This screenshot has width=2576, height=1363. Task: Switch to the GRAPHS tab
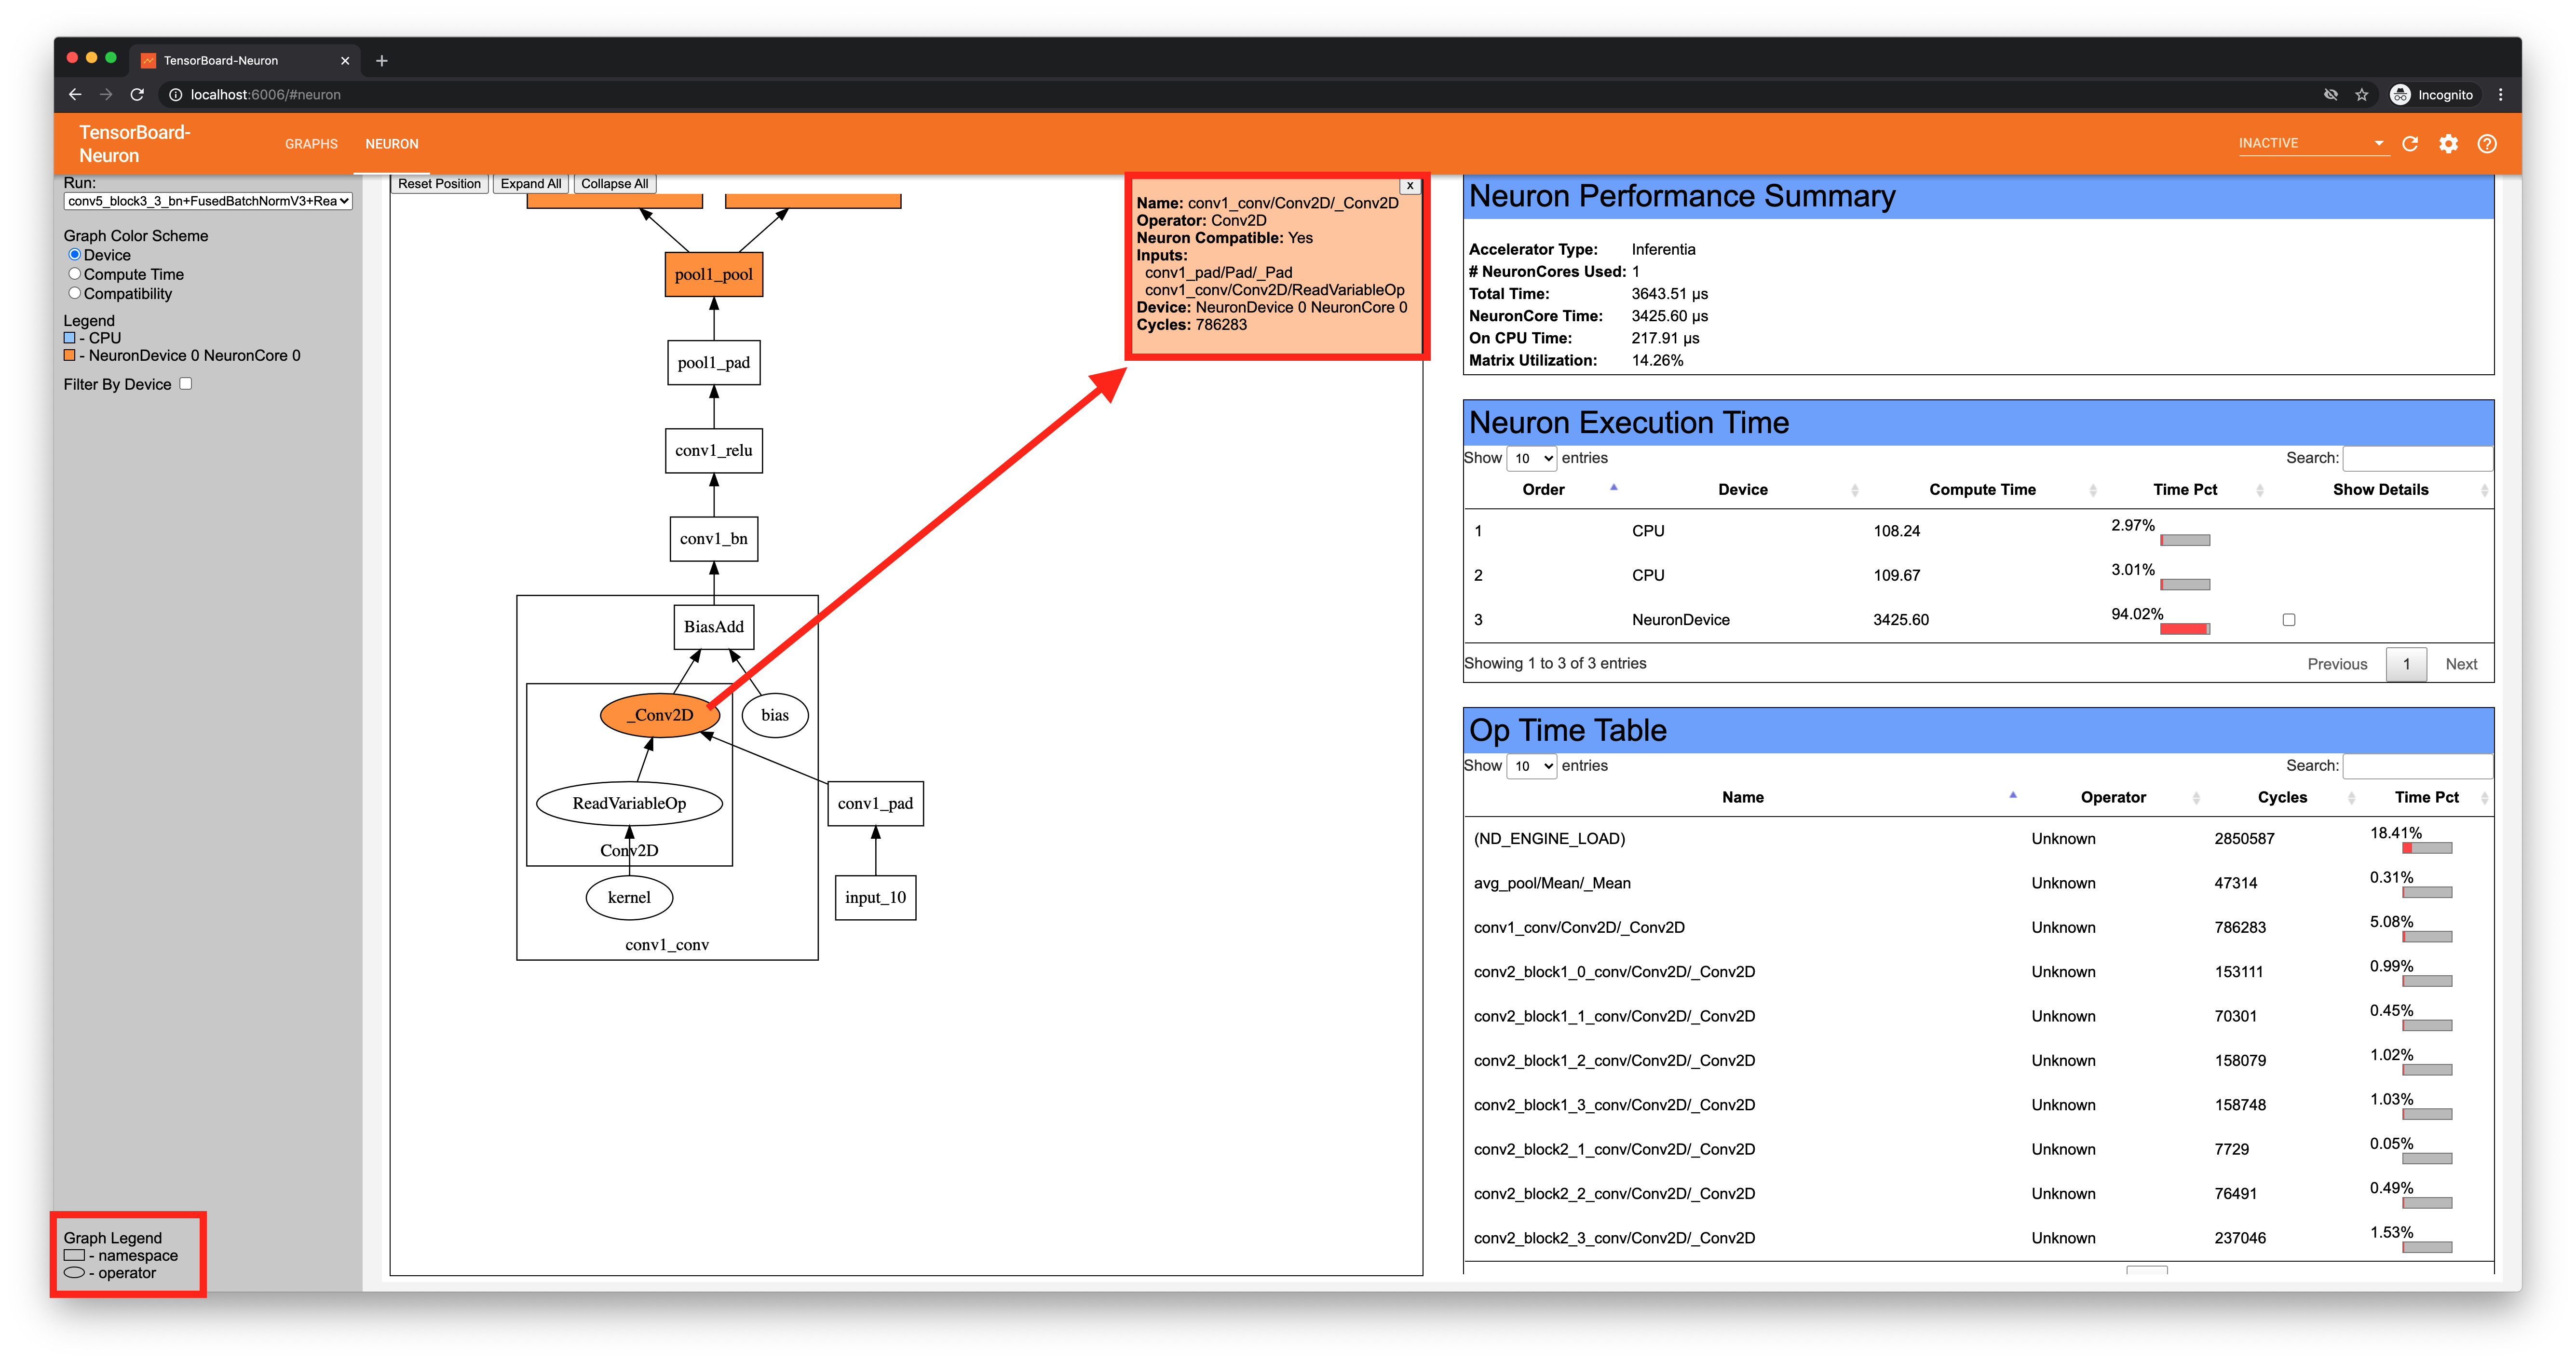(311, 144)
